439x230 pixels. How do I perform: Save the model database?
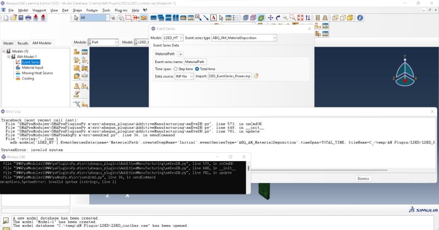click(x=21, y=18)
